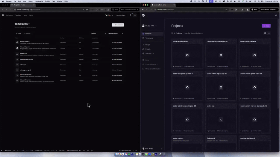Open the coder-admin-demo project card
The width and height of the screenshot is (280, 157).
pyautogui.click(x=187, y=54)
